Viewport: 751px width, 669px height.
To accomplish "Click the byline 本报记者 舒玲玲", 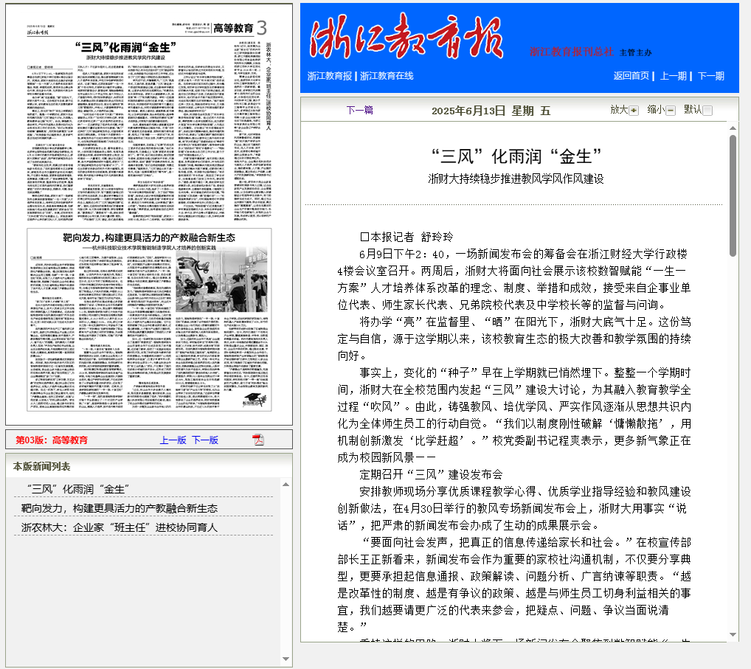I will (406, 237).
